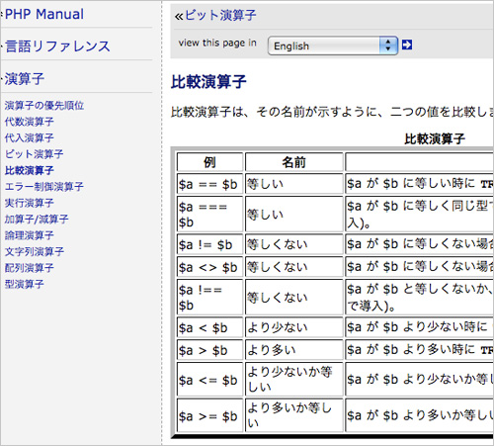Select the bold 比較演算子 sidebar entry
Viewport: 494px width, 446px height.
tap(29, 170)
